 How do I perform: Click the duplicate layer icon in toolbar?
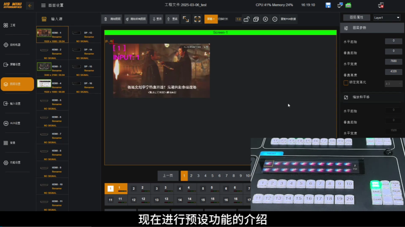[x=256, y=19]
